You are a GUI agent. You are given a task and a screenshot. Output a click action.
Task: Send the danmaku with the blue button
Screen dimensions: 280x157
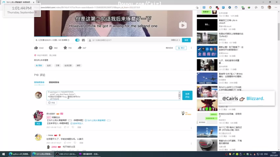[186, 40]
